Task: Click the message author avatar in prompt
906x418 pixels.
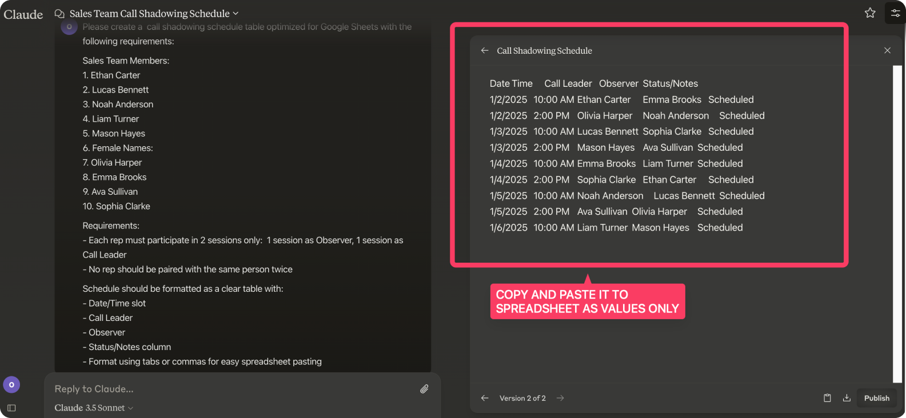Action: [x=69, y=27]
